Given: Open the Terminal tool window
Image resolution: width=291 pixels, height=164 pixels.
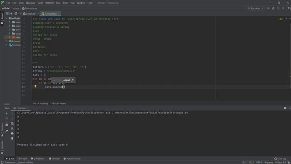Looking at the screenshot, I should coord(54,159).
